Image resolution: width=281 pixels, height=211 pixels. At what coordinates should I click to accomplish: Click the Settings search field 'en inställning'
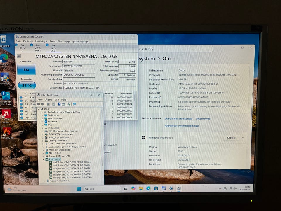pos(176,49)
